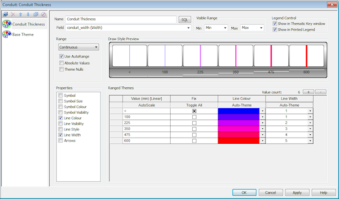Enable Absolute Values checkbox
The width and height of the screenshot is (339, 199).
pyautogui.click(x=61, y=63)
